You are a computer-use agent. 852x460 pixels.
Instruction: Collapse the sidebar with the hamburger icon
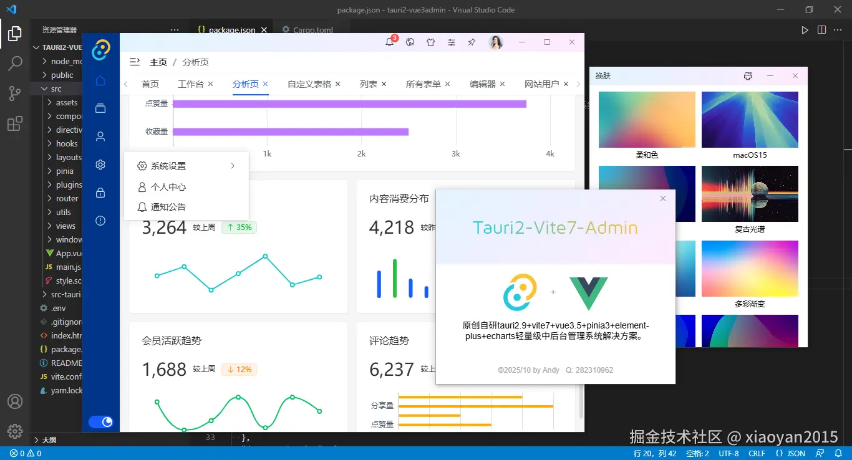click(134, 62)
